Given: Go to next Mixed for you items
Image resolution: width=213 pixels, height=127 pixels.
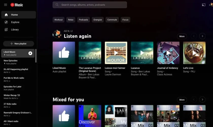Looking at the screenshot, I should click(202, 100).
